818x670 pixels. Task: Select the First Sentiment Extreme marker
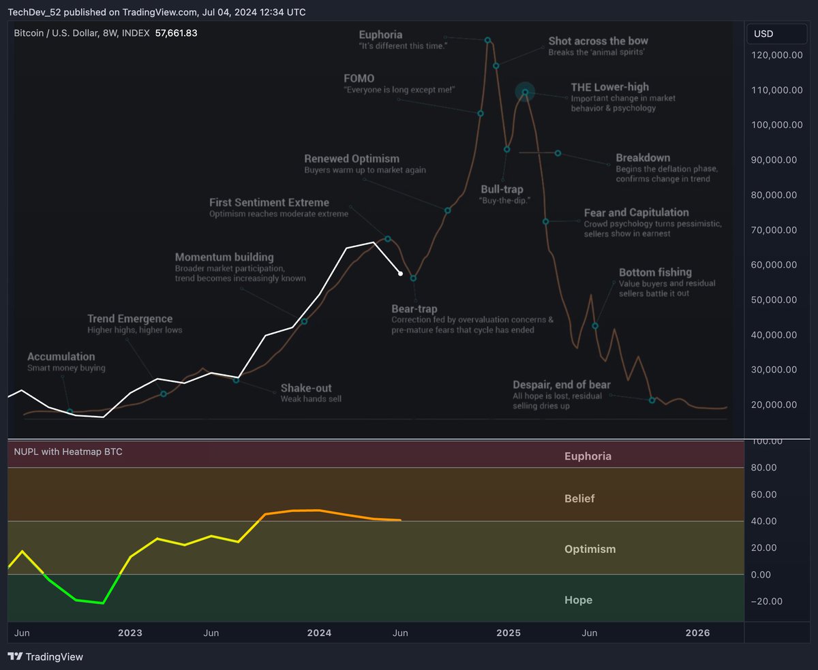pos(388,239)
